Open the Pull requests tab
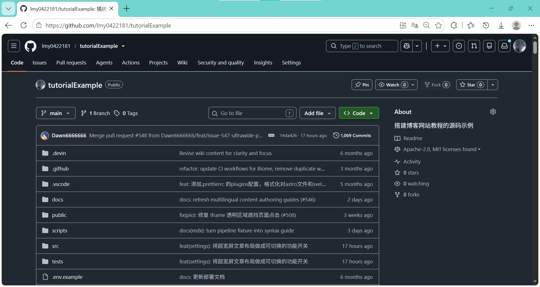This screenshot has width=540, height=287. (71, 62)
